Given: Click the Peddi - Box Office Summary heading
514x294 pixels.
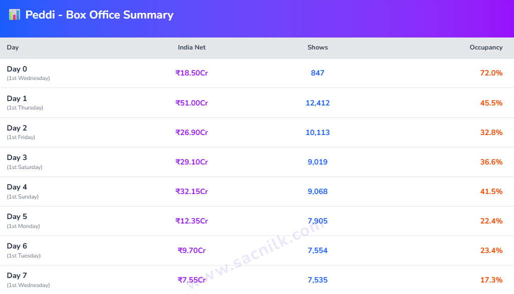Looking at the screenshot, I should tap(99, 14).
